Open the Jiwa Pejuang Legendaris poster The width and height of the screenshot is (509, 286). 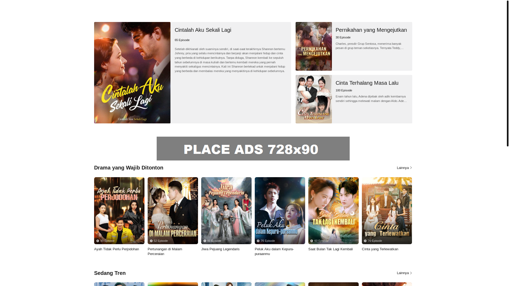point(226,211)
